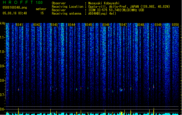Click the meteor label
The image size is (182, 115).
(x=41, y=9)
